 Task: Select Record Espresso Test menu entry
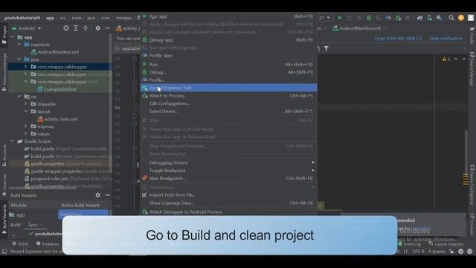point(228,88)
